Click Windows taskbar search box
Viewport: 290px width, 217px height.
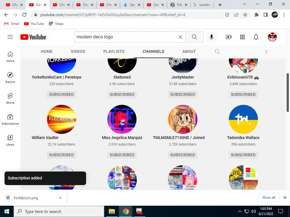(x=59, y=211)
